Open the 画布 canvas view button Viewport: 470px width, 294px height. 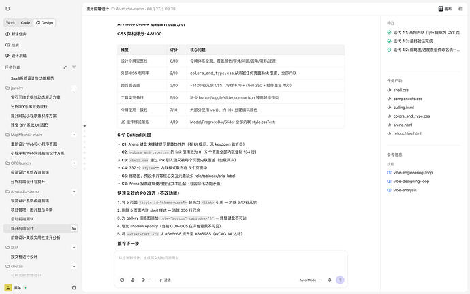click(x=445, y=9)
